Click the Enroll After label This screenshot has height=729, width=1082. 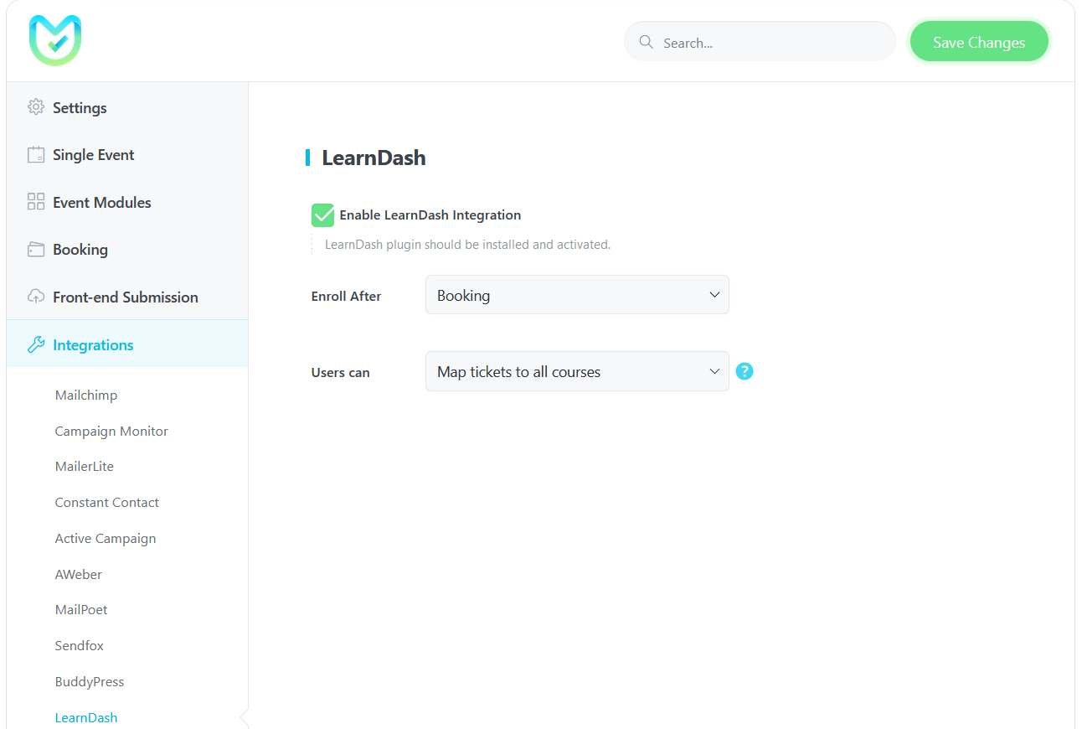346,296
